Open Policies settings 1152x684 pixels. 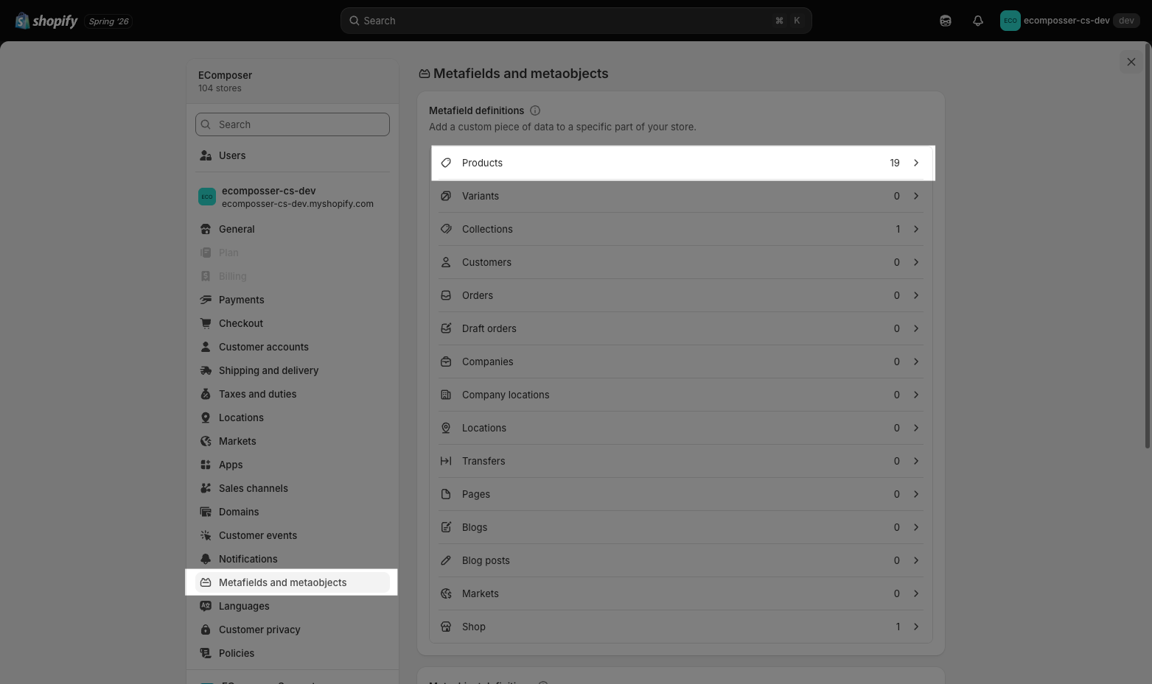pyautogui.click(x=293, y=653)
